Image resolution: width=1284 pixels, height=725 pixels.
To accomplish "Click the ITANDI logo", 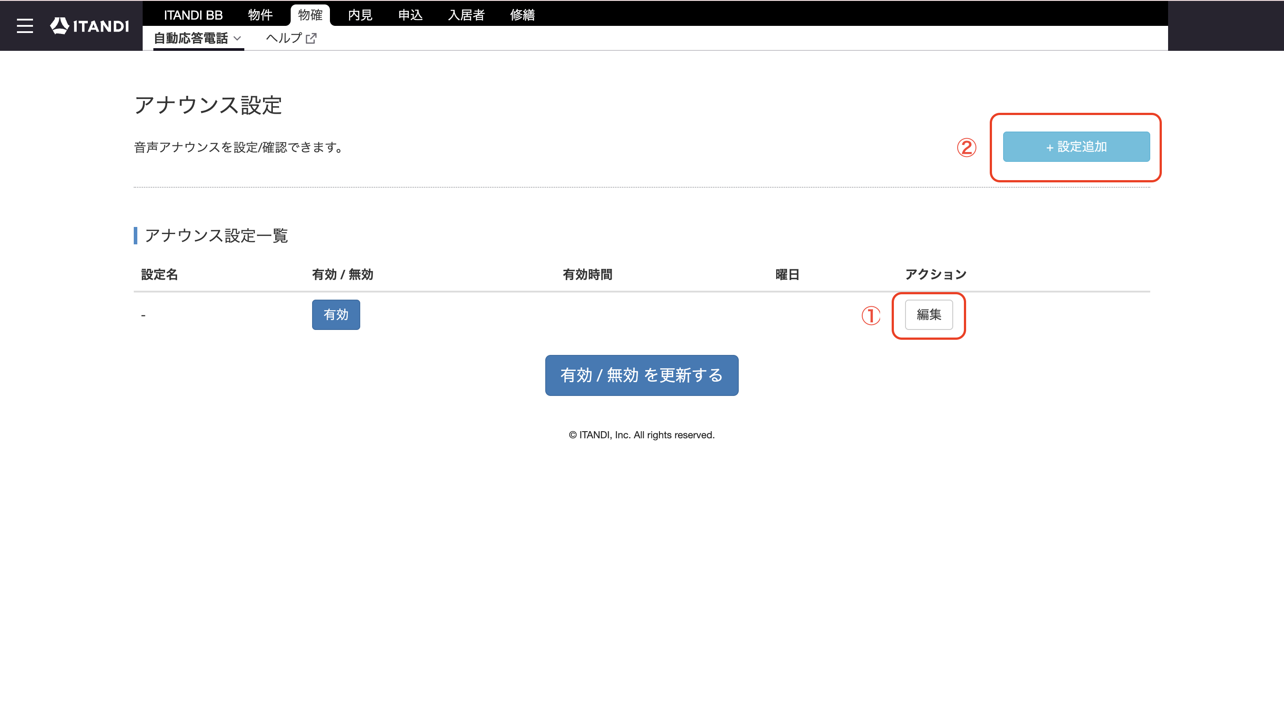I will (90, 26).
